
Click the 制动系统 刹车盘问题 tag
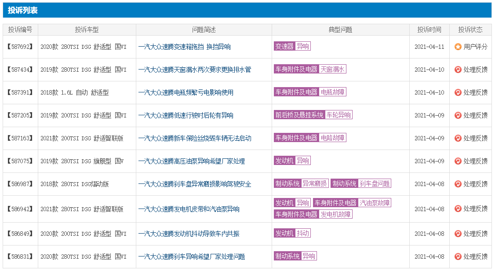[361, 183]
